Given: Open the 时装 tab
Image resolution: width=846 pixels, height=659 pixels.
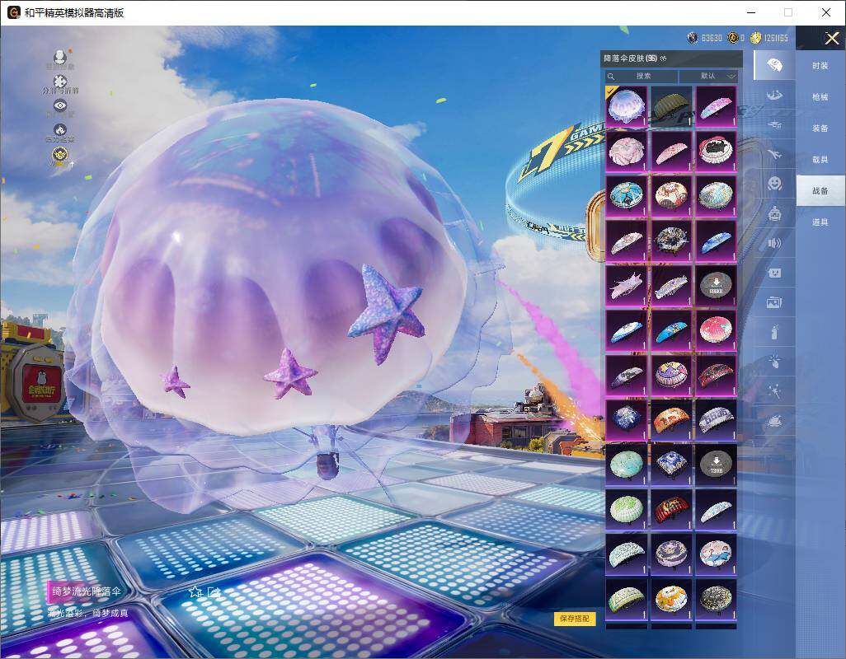Looking at the screenshot, I should pyautogui.click(x=820, y=66).
